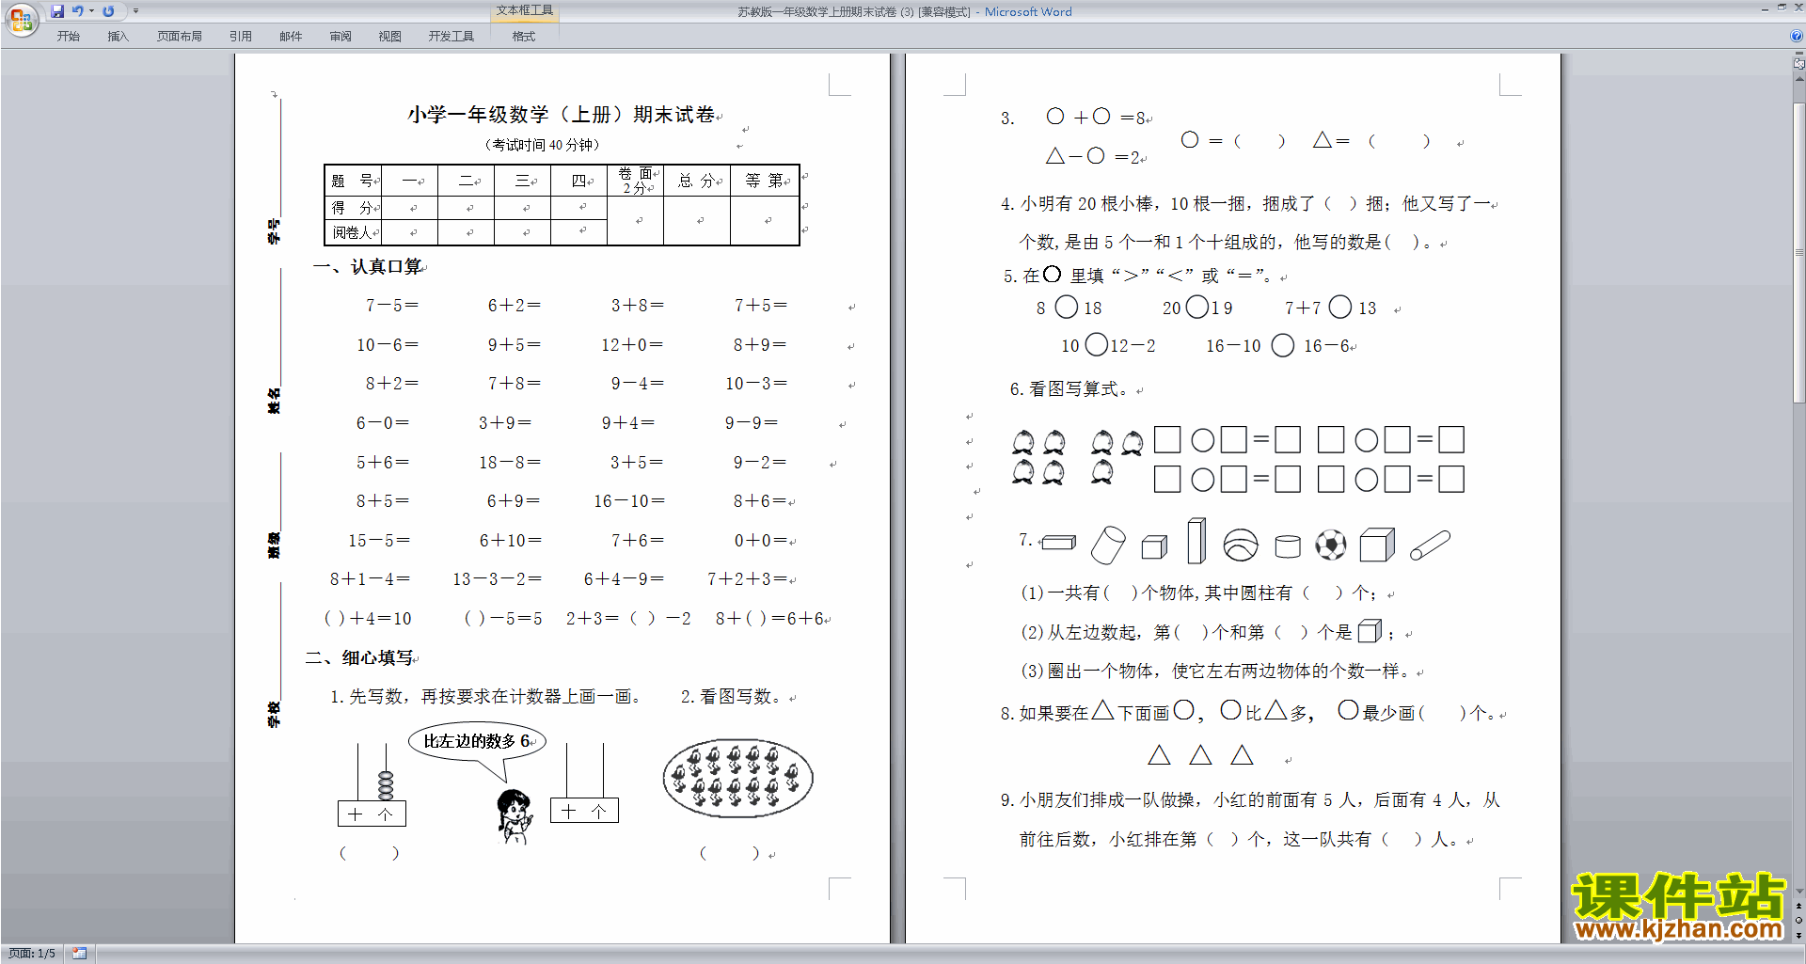Toggle the ruler button above scrollbar

tap(1798, 64)
